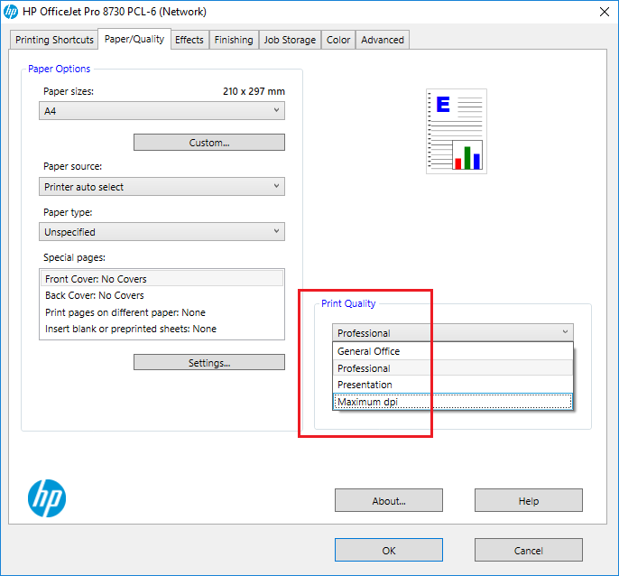Select Insert blank or preprinted sheets row

point(162,329)
